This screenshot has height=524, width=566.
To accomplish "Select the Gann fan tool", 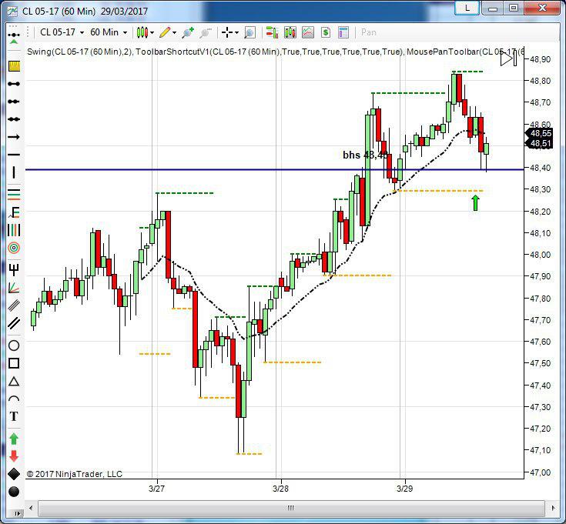I will pos(14,288).
